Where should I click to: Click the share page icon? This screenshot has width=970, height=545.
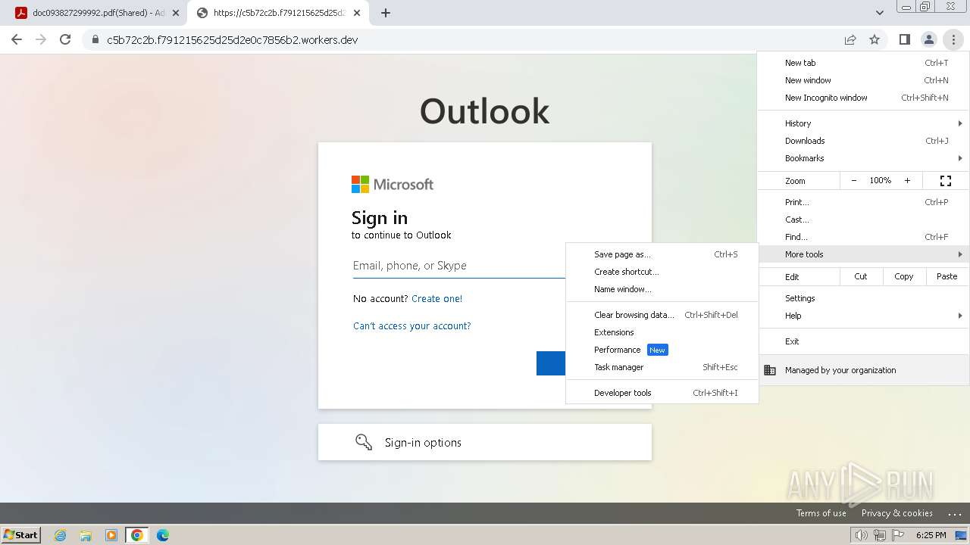point(850,39)
